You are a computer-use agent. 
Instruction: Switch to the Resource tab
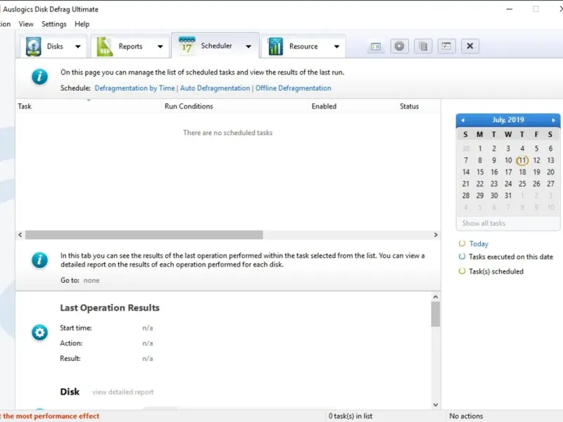click(303, 46)
